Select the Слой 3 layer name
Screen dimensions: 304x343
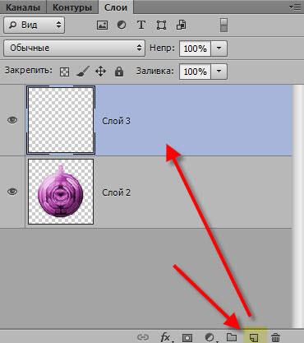[116, 121]
